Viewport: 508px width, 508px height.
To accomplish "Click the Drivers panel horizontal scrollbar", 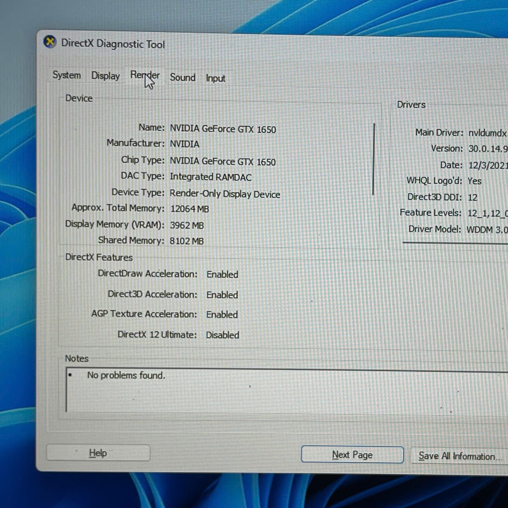I will click(x=455, y=243).
